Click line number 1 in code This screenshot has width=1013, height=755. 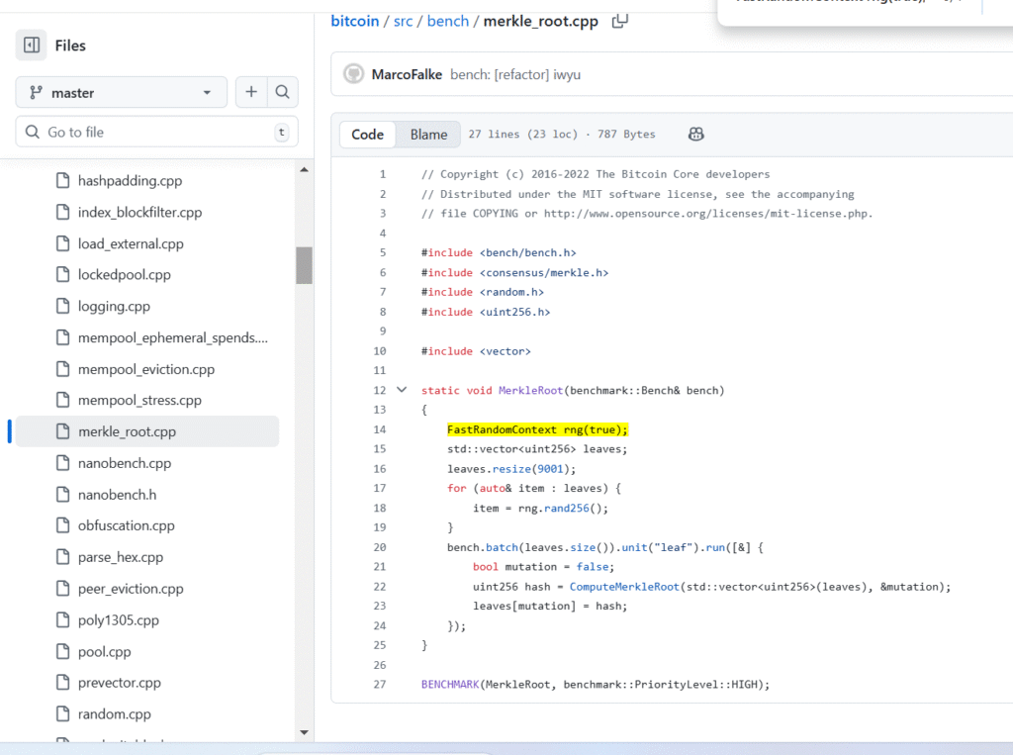(x=383, y=174)
